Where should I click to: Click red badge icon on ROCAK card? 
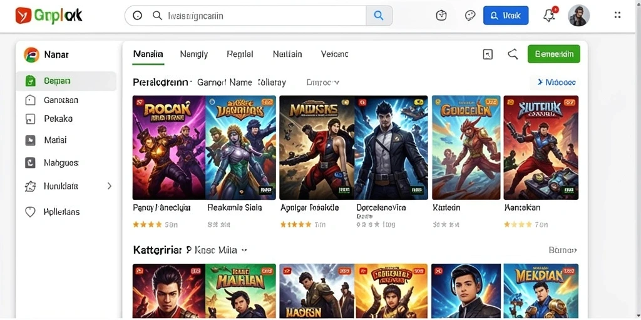pos(139,102)
